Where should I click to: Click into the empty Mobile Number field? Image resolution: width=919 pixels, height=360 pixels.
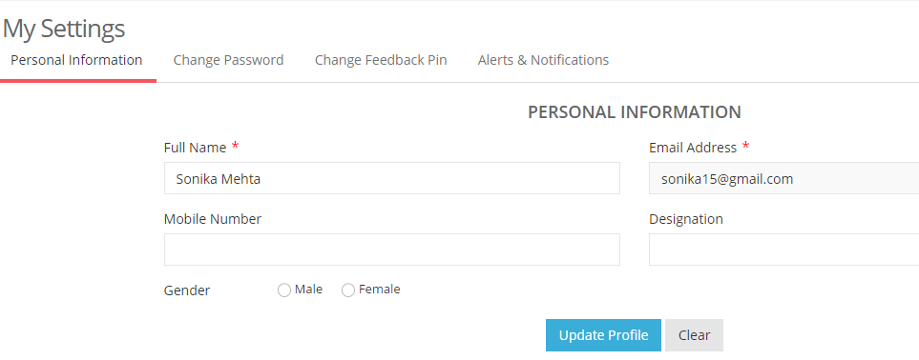coord(392,250)
